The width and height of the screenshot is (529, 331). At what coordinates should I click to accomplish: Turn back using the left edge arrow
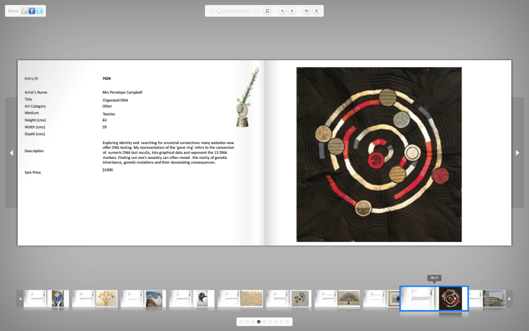click(11, 153)
